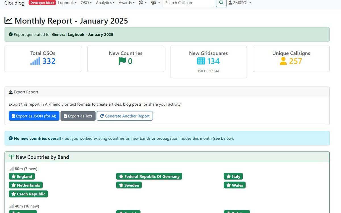Click the Export as Text button
This screenshot has width=341, height=213.
coord(78,116)
